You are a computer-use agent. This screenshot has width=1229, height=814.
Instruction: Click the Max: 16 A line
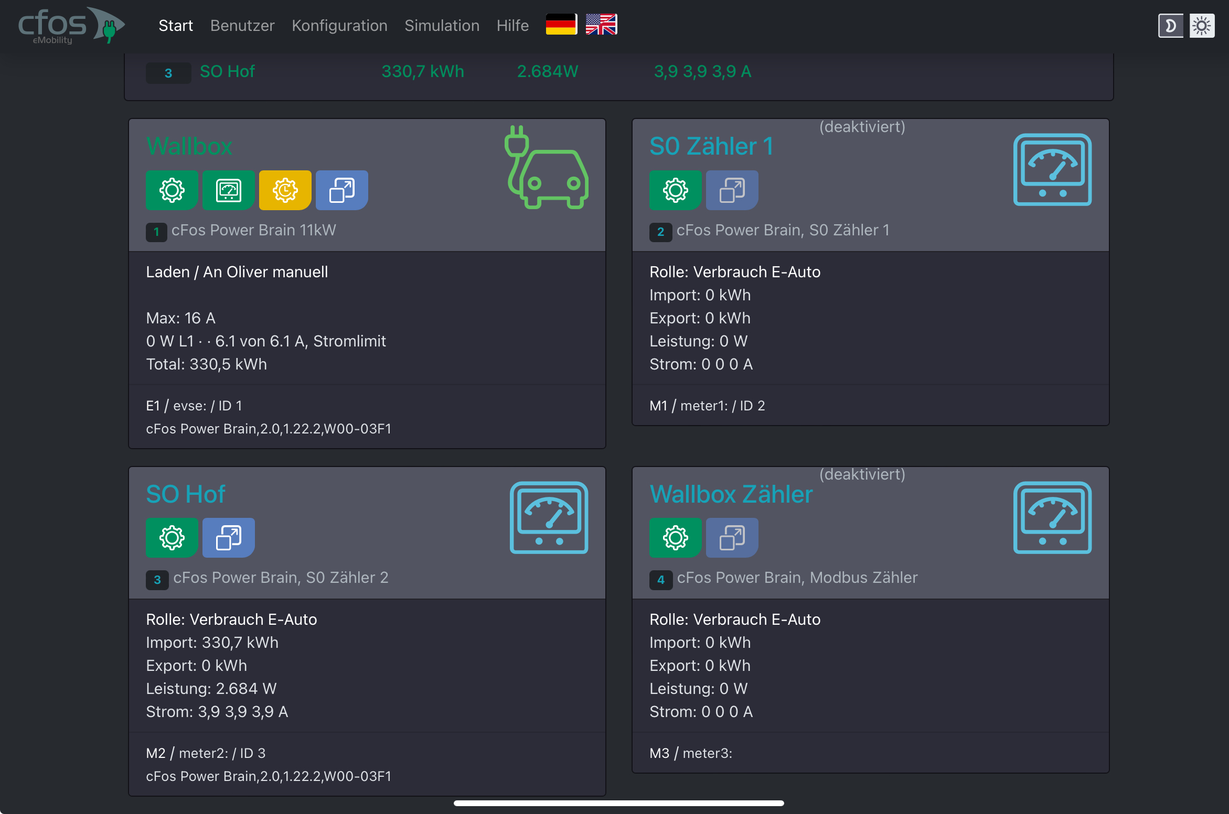click(x=180, y=318)
